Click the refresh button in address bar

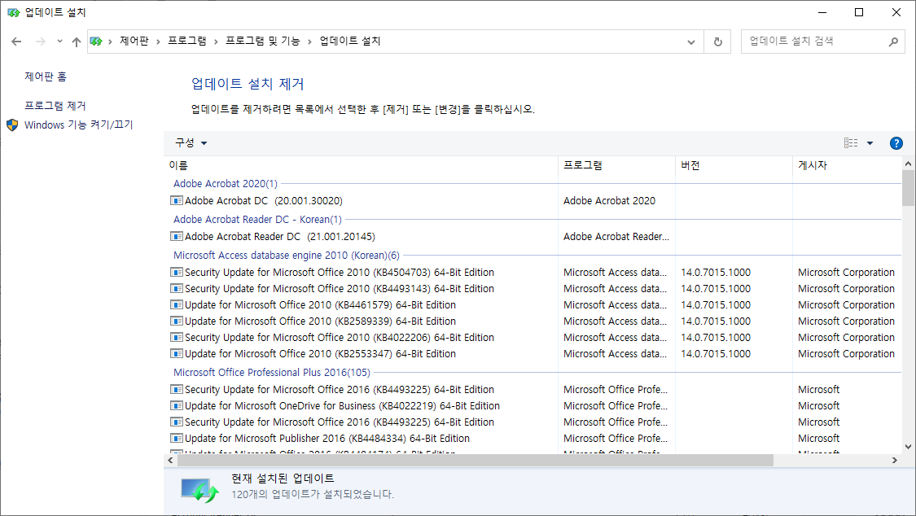tap(718, 42)
